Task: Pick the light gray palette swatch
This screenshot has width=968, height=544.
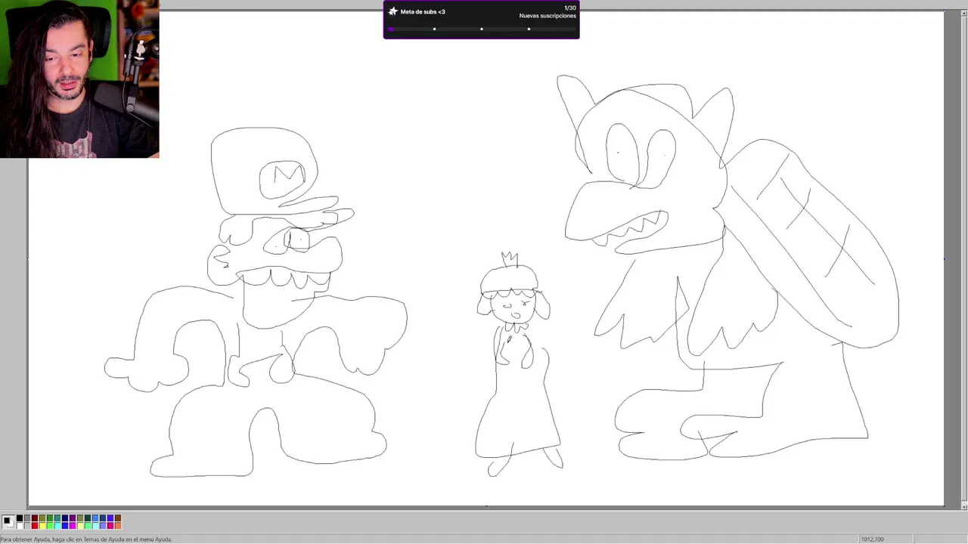Action: coord(27,526)
